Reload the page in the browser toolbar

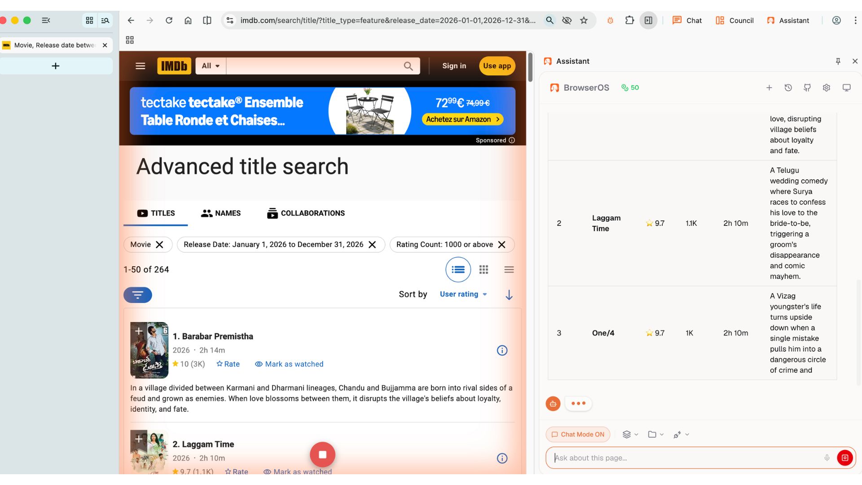[x=169, y=20]
